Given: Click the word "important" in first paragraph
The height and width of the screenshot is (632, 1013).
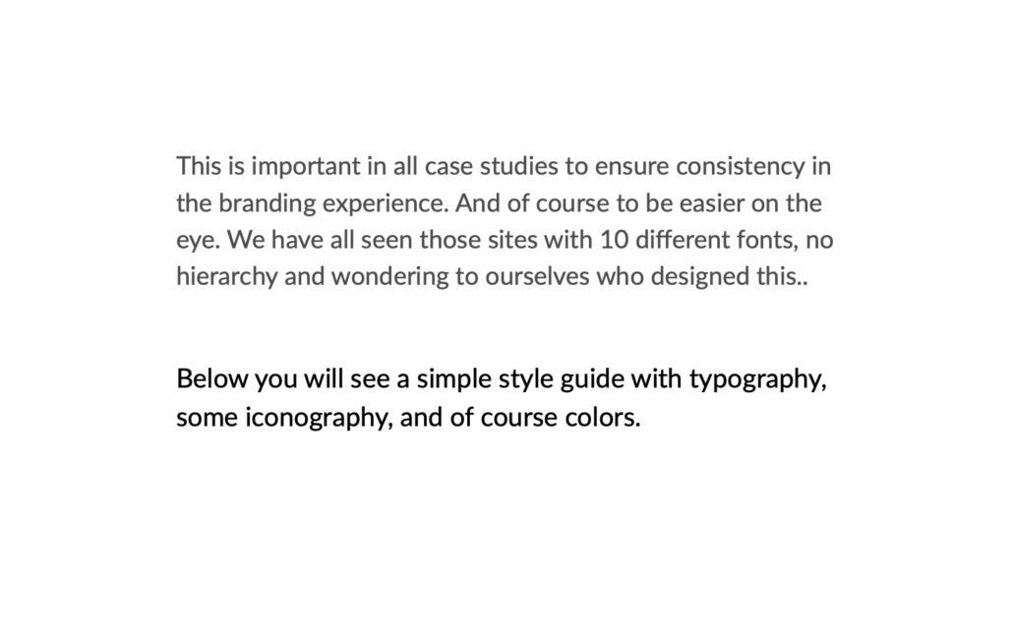Looking at the screenshot, I should 282,165.
